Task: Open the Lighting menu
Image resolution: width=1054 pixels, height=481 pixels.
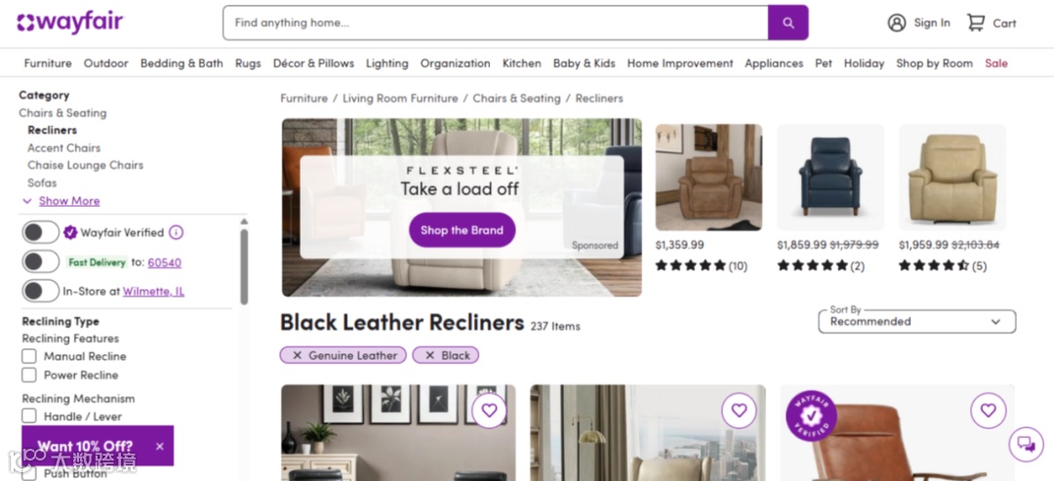Action: (x=386, y=63)
